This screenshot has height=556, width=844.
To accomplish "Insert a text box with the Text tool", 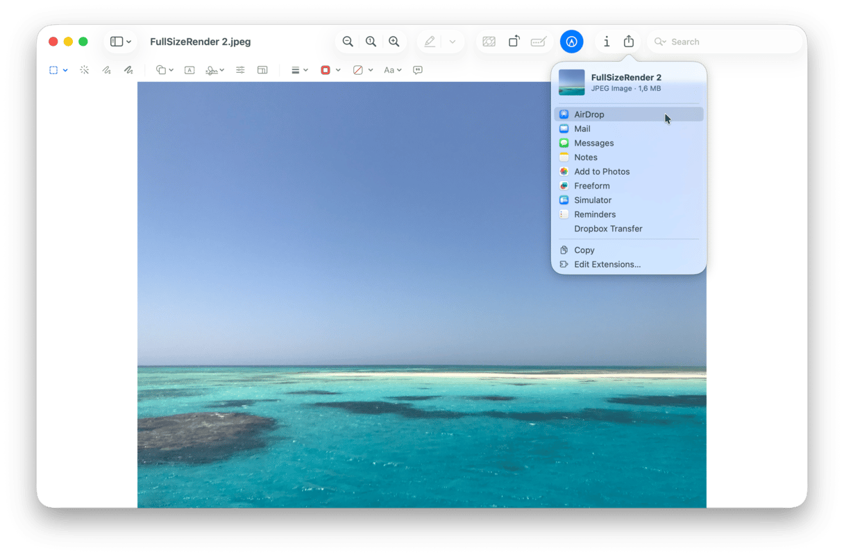I will tap(189, 70).
